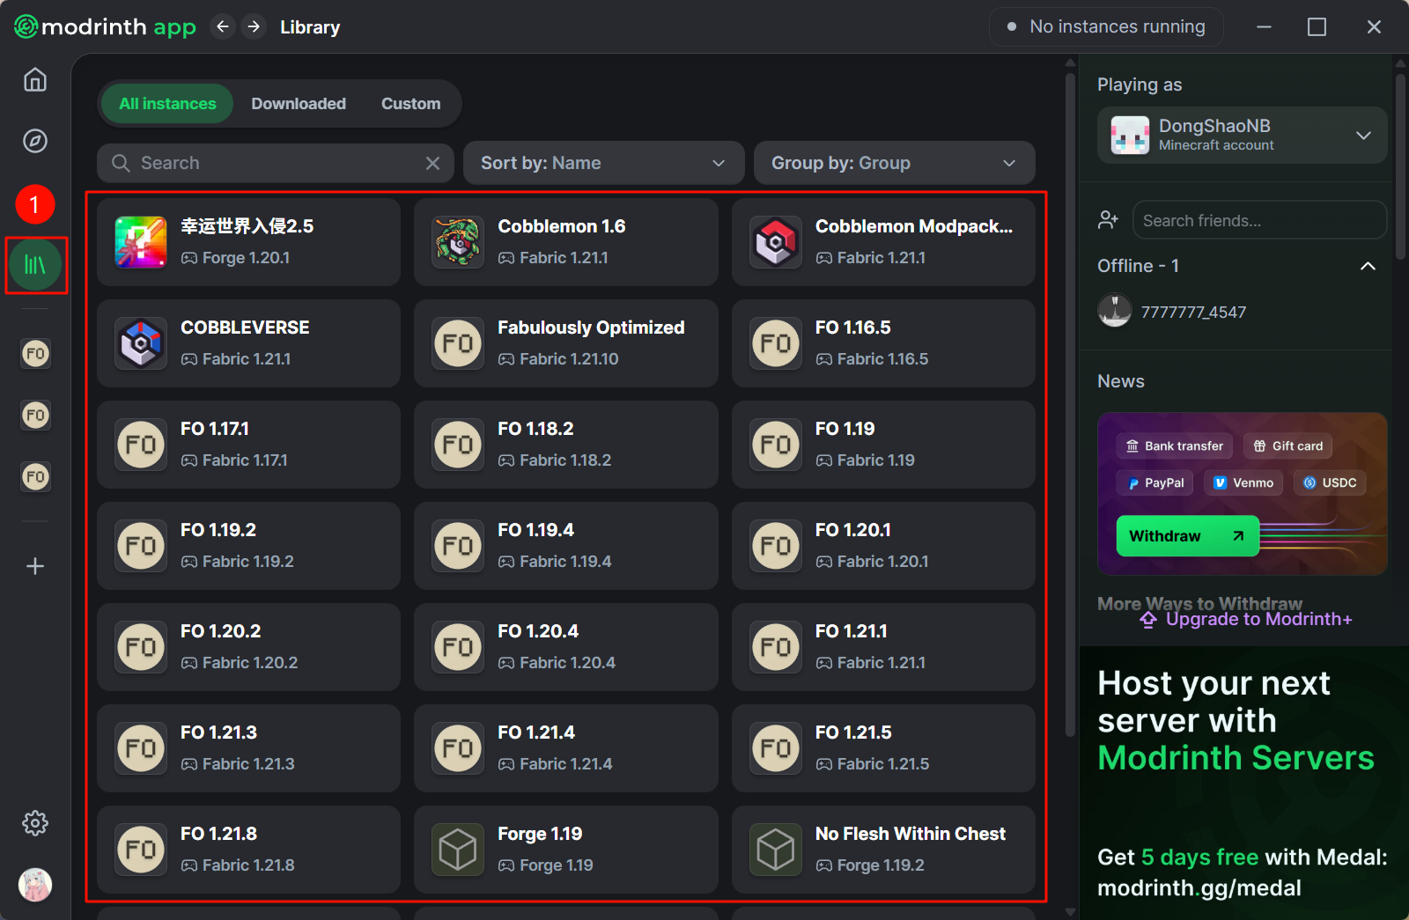Open Settings gear in sidebar
The height and width of the screenshot is (920, 1409).
[x=35, y=823]
